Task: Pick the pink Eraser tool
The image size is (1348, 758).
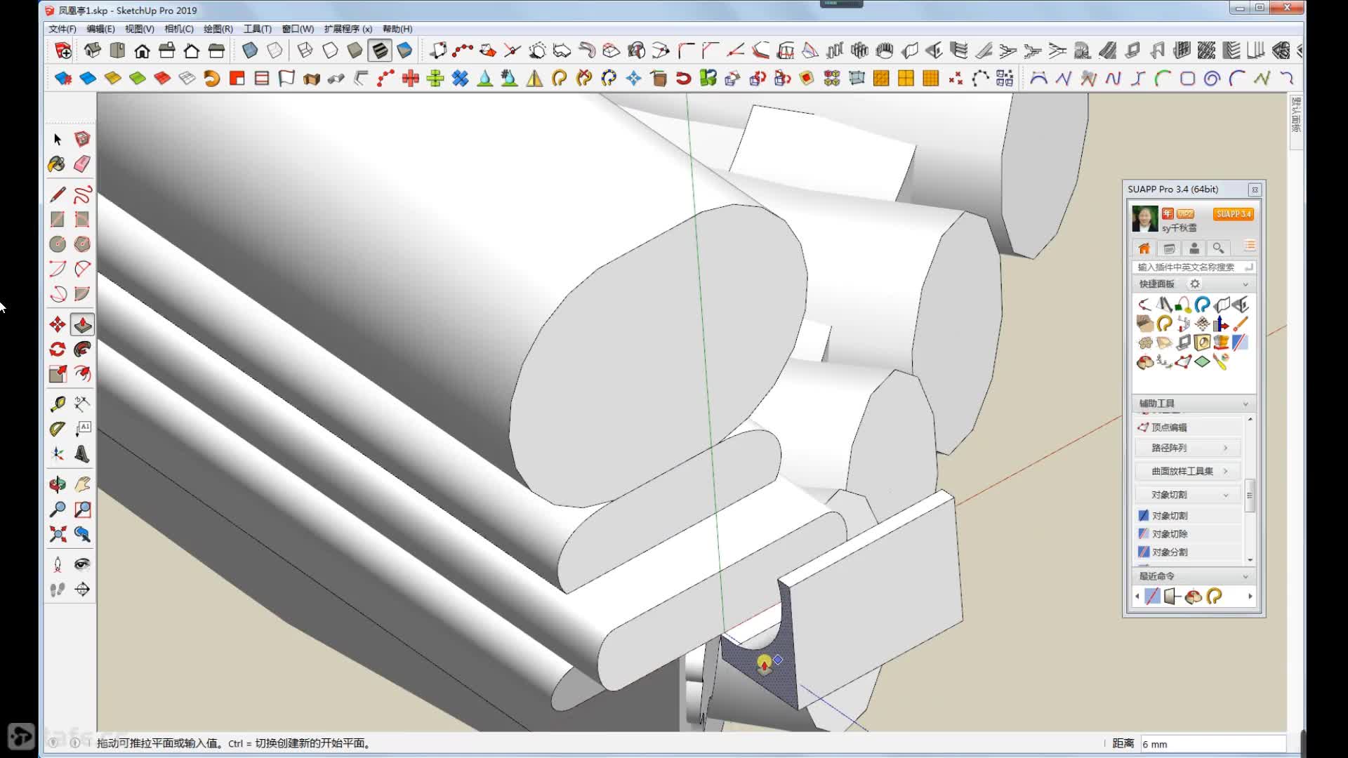Action: (82, 164)
